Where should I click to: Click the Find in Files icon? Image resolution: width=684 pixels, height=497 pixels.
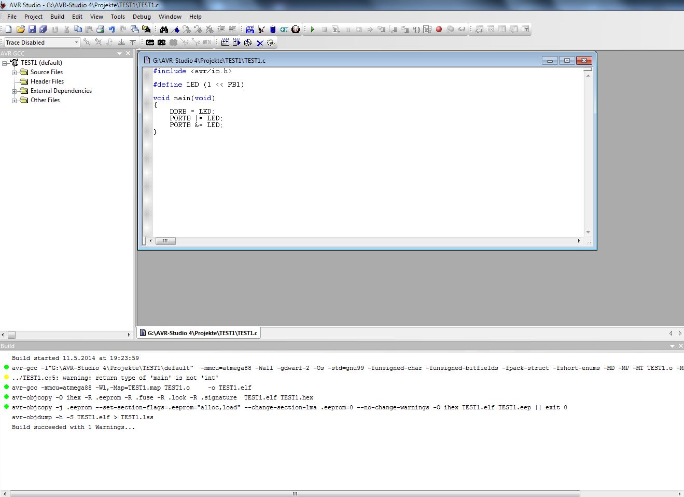pyautogui.click(x=146, y=30)
